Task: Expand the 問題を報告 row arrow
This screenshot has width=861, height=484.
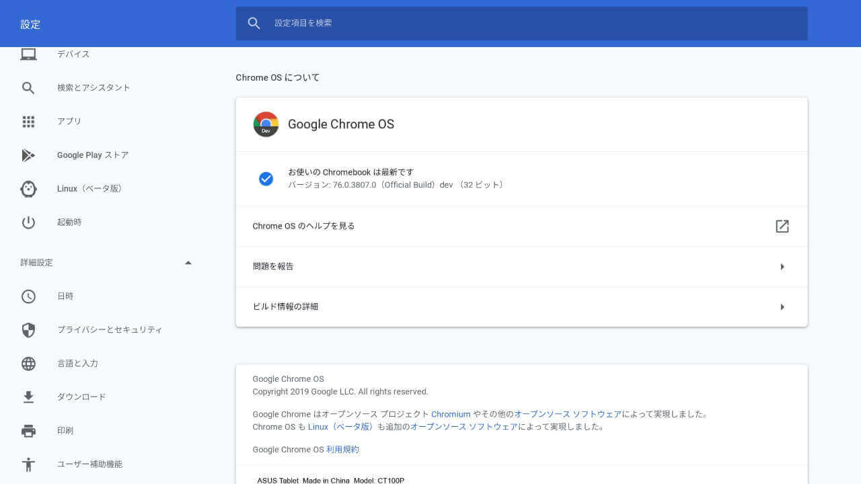Action: (782, 267)
